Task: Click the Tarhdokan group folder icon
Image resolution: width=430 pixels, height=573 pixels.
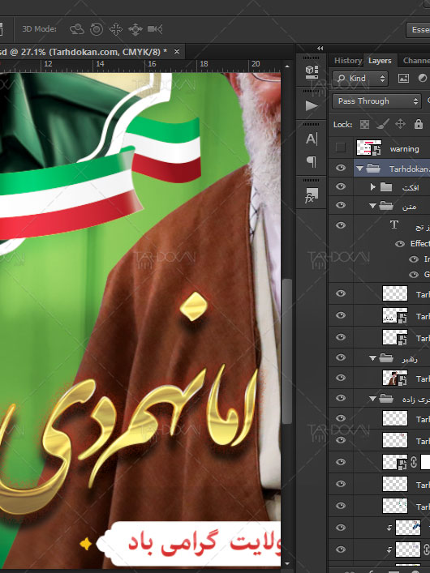Action: pos(373,169)
